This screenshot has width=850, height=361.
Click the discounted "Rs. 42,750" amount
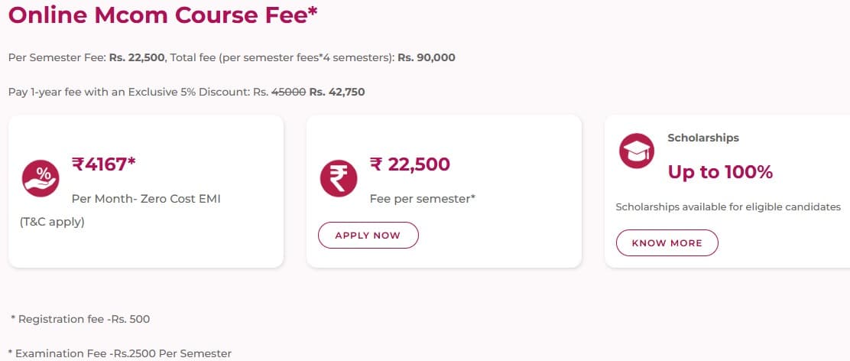click(337, 92)
